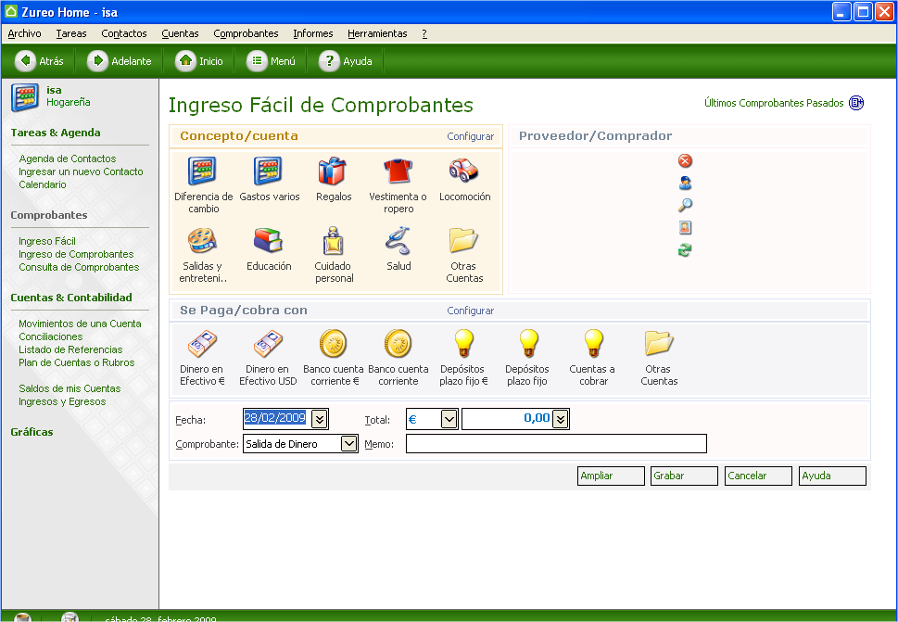The height and width of the screenshot is (622, 898).
Task: Select the Diferencia de cambio concept icon
Action: click(x=203, y=171)
